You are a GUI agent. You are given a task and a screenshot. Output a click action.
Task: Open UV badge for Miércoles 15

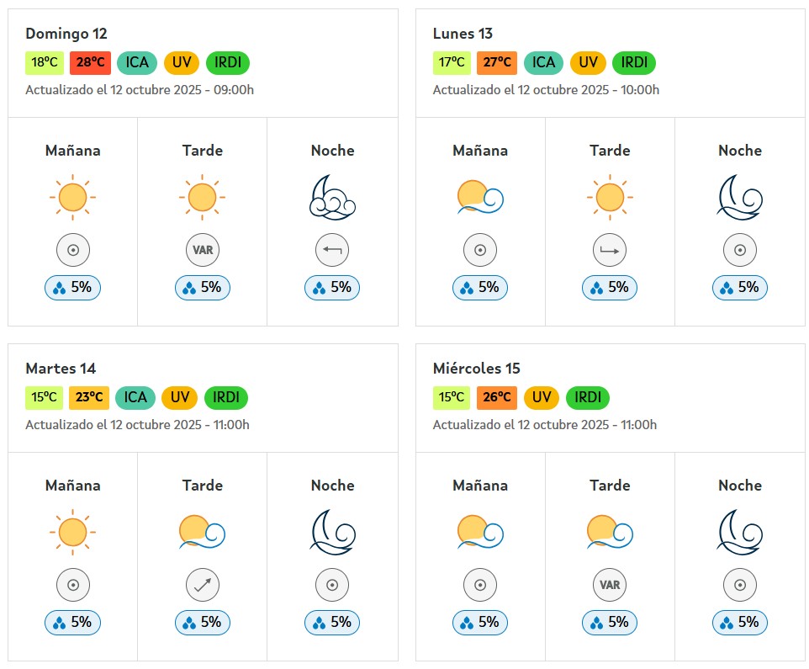click(542, 397)
